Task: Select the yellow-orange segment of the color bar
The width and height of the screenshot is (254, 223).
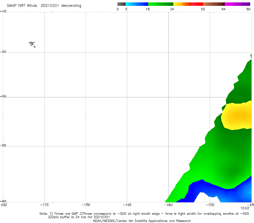Action: tap(182, 4)
